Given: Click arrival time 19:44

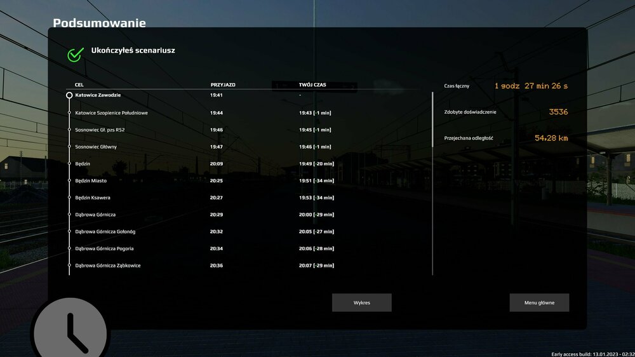Looking at the screenshot, I should point(217,113).
